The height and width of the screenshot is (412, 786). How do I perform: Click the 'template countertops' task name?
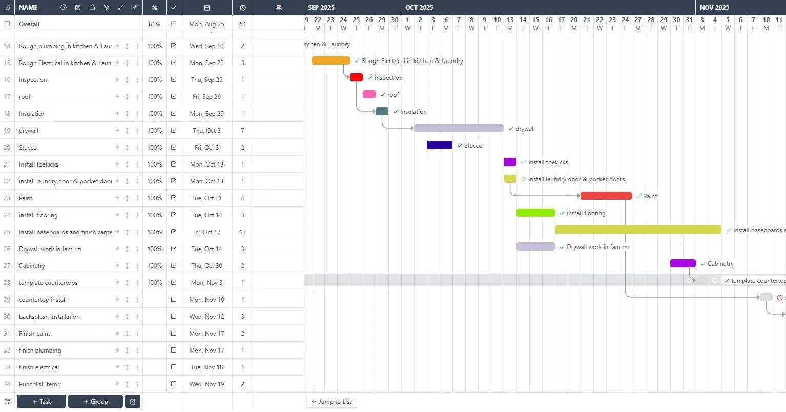point(48,282)
